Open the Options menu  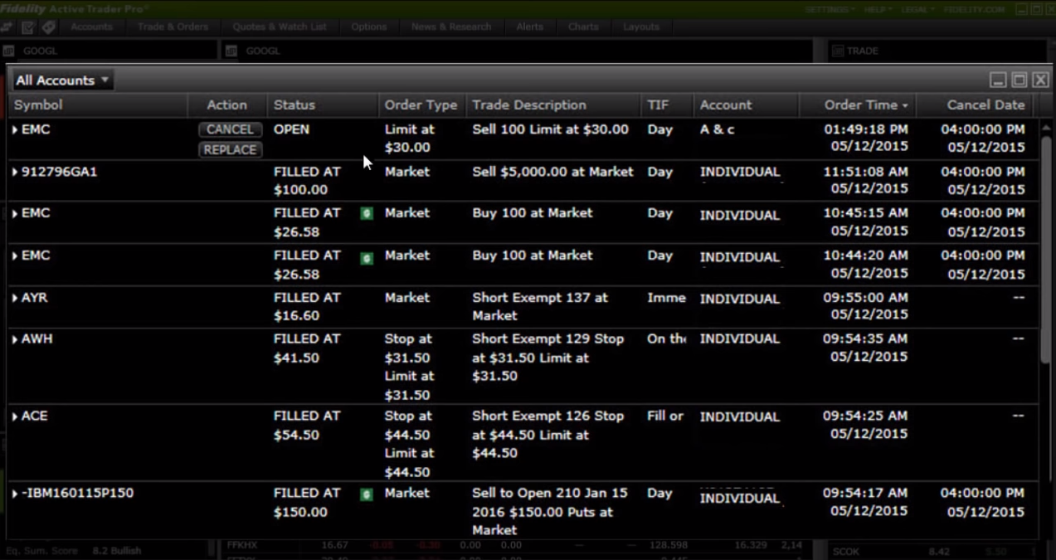click(x=368, y=27)
